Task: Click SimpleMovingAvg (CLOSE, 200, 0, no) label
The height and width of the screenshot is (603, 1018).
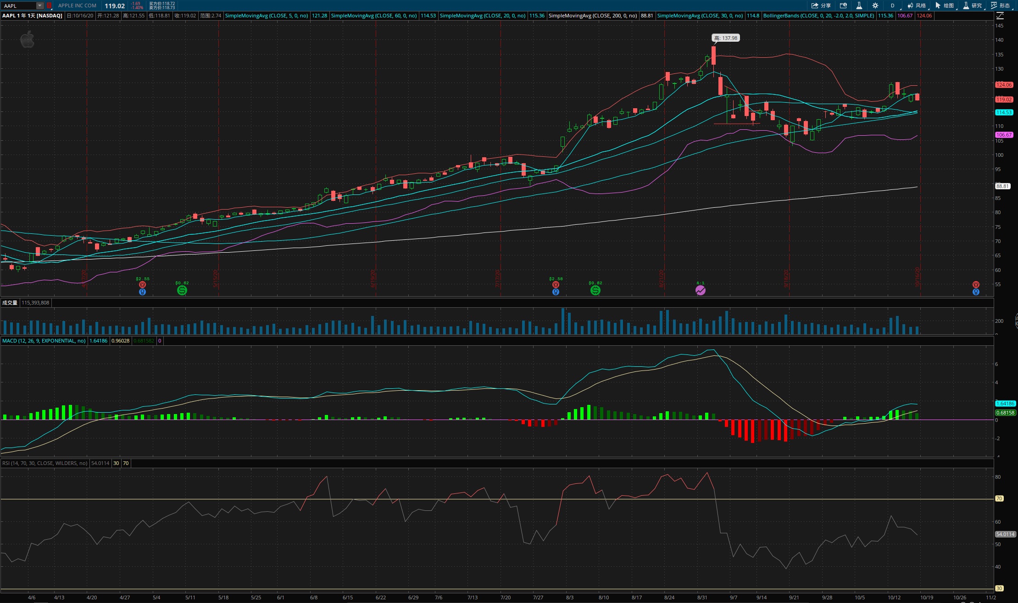Action: (593, 16)
